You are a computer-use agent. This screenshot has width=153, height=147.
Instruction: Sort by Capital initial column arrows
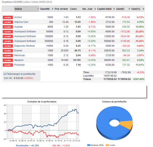click(114, 9)
